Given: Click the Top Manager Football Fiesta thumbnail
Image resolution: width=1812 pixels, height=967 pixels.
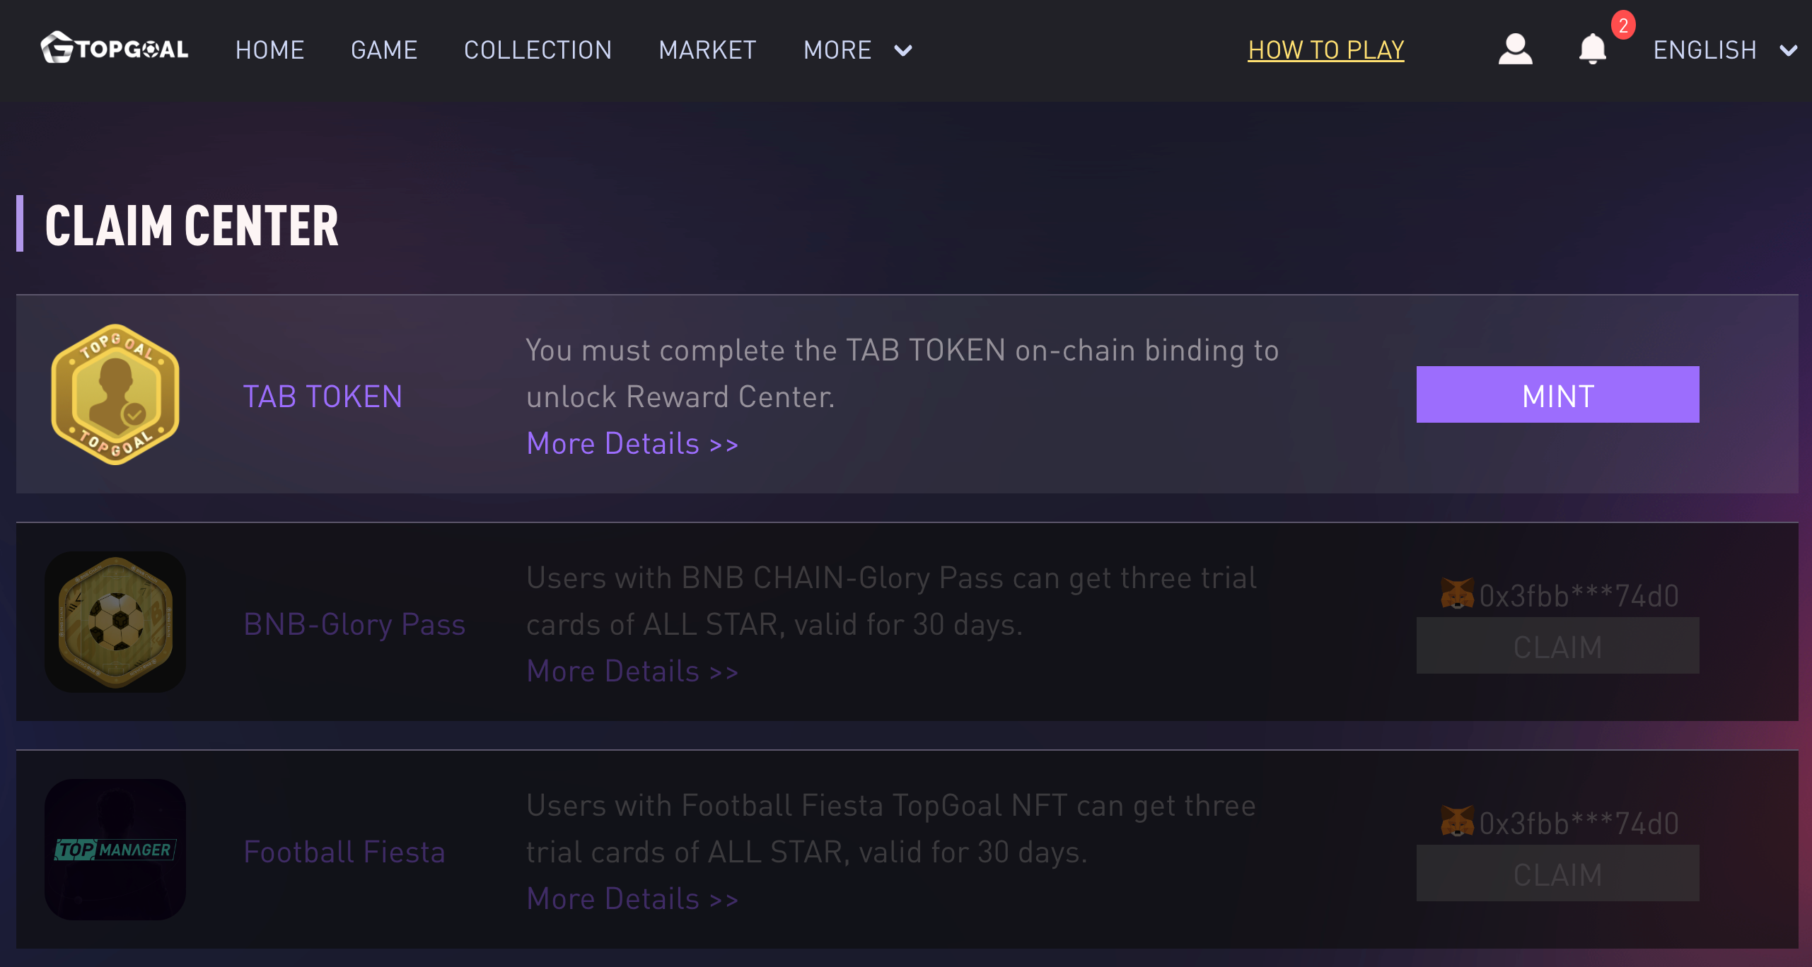Looking at the screenshot, I should [115, 850].
